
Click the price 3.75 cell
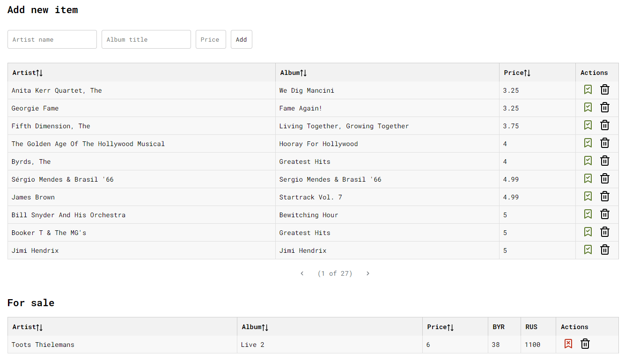(537, 126)
